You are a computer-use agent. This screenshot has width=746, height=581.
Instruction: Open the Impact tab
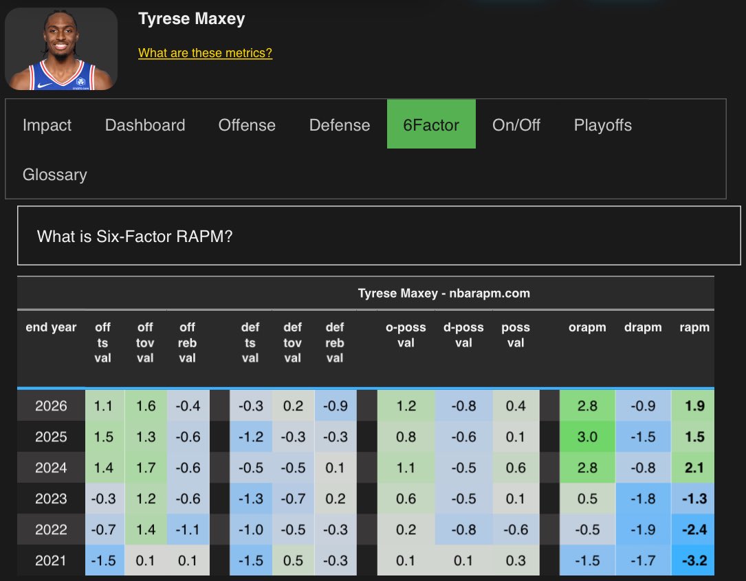(47, 124)
